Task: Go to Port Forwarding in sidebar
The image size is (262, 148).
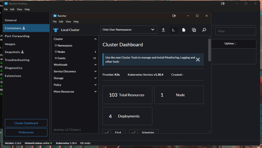Action: 26,36
